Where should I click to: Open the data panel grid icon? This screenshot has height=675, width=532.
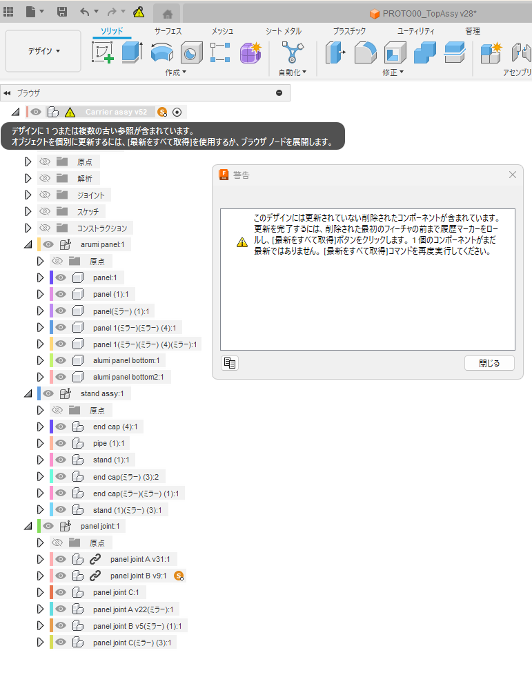pyautogui.click(x=8, y=12)
